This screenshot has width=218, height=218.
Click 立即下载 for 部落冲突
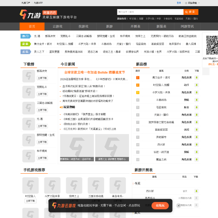43,78
